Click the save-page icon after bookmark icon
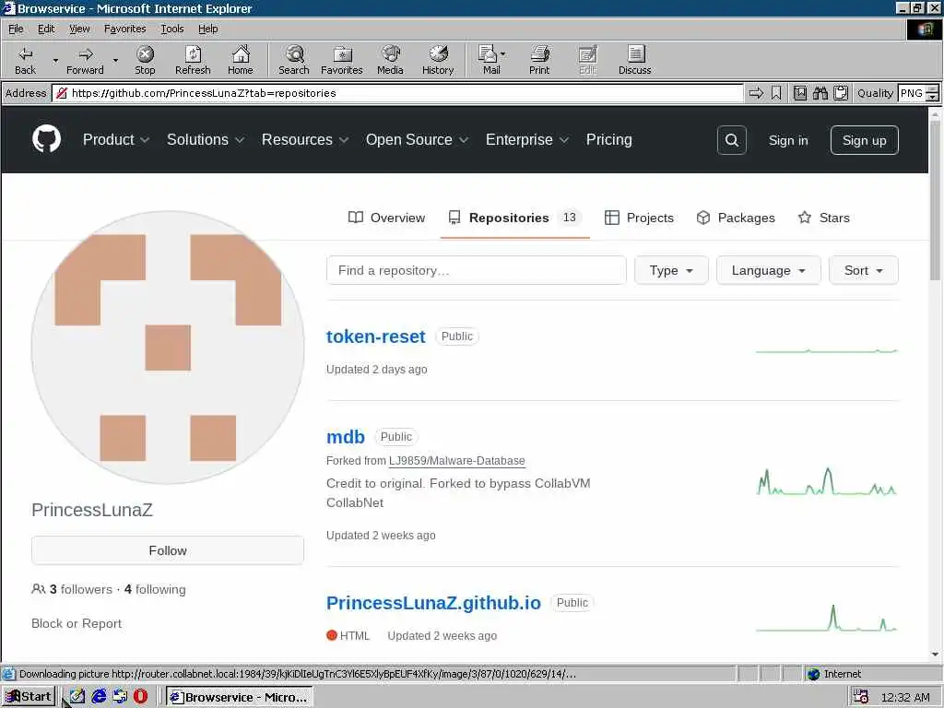This screenshot has width=944, height=708. point(799,93)
